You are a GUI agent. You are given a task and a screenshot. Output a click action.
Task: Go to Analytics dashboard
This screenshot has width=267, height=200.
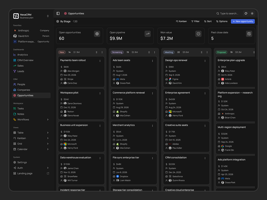(31, 55)
